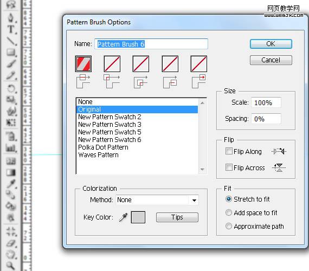
Task: Select the End Tile box
Action: pos(199,64)
